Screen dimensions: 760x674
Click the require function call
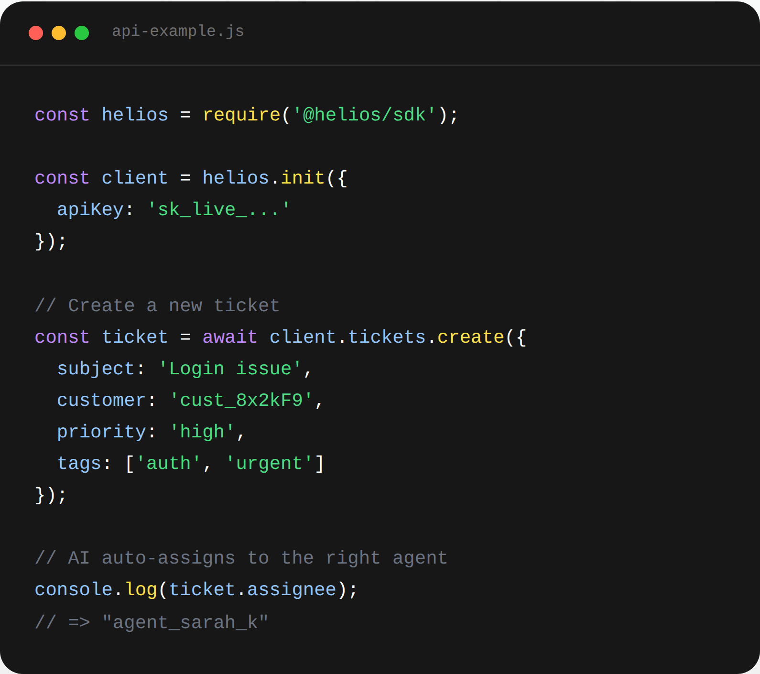pos(241,115)
